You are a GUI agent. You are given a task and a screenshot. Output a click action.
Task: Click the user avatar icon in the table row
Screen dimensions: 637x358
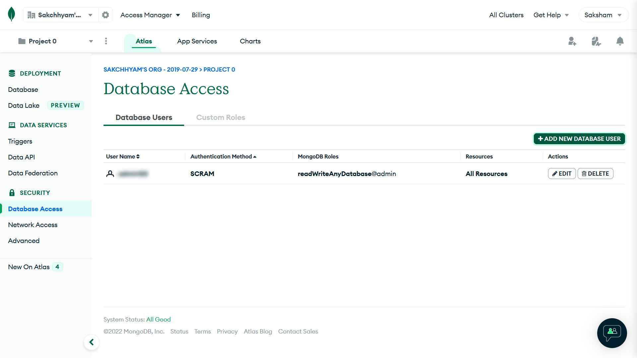pyautogui.click(x=110, y=174)
